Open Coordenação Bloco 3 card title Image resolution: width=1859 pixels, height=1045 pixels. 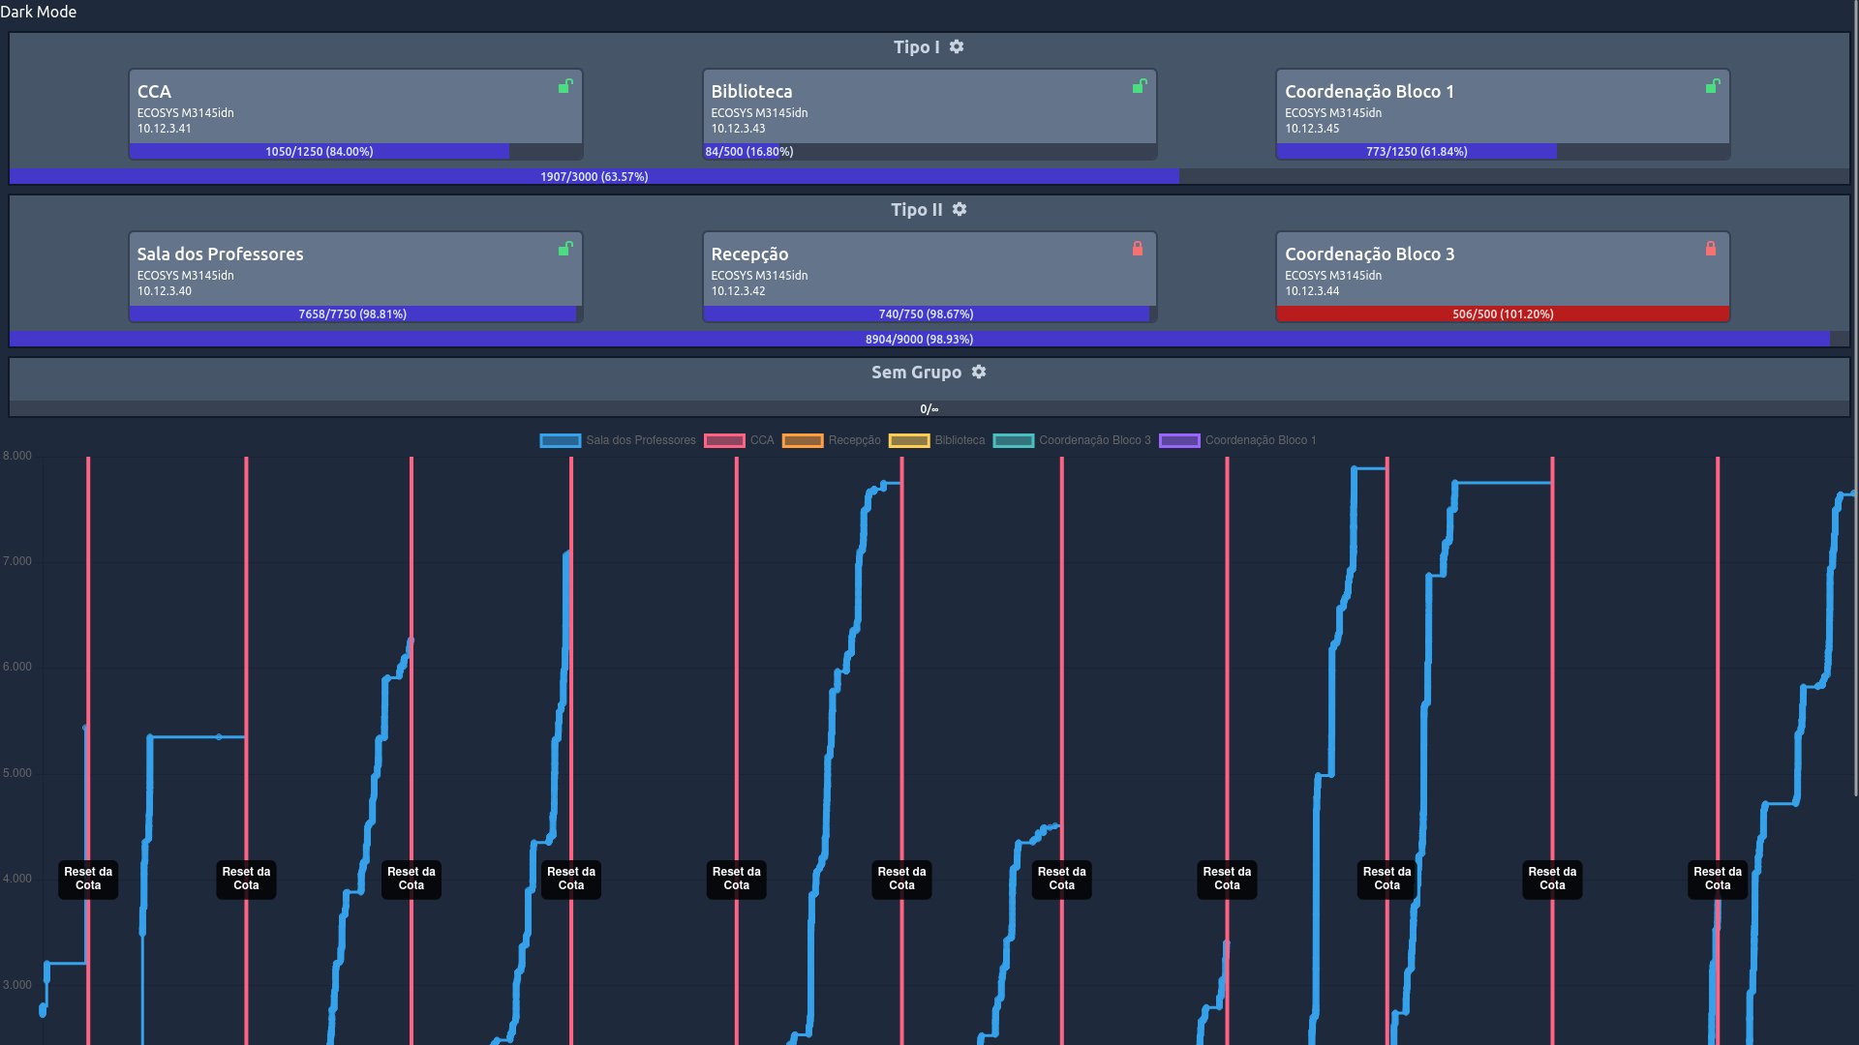[1369, 254]
